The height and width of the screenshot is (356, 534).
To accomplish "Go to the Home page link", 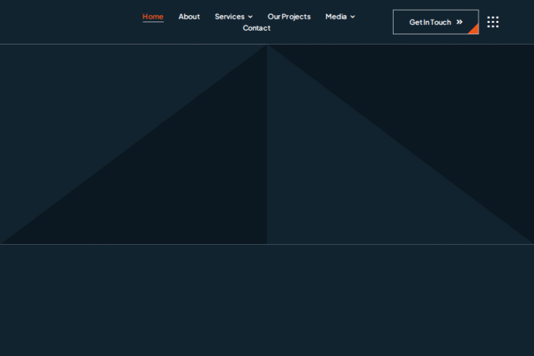I will click(153, 17).
